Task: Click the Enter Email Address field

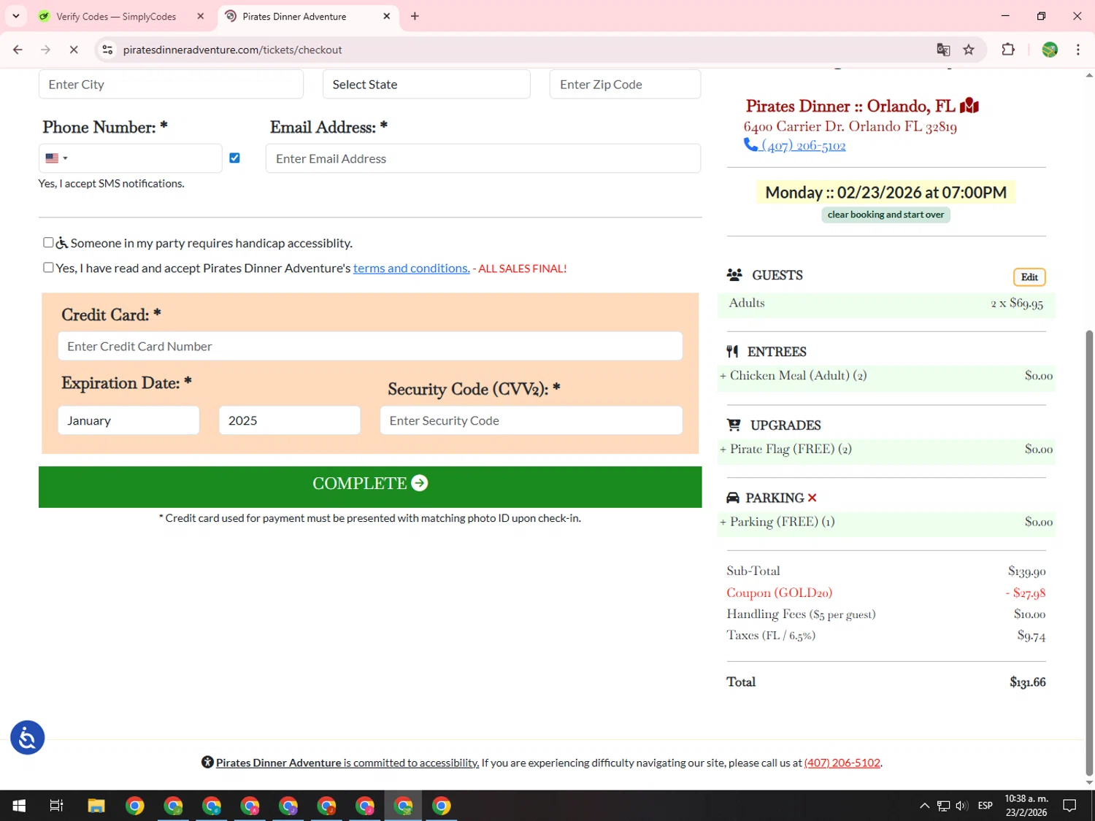Action: coord(483,158)
